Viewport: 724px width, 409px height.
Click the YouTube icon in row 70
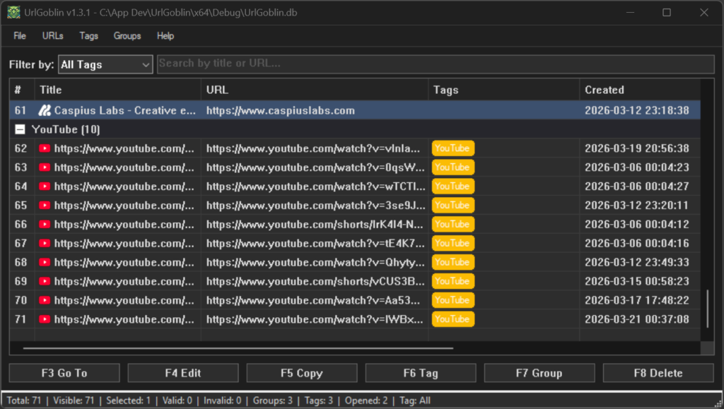[x=45, y=300]
